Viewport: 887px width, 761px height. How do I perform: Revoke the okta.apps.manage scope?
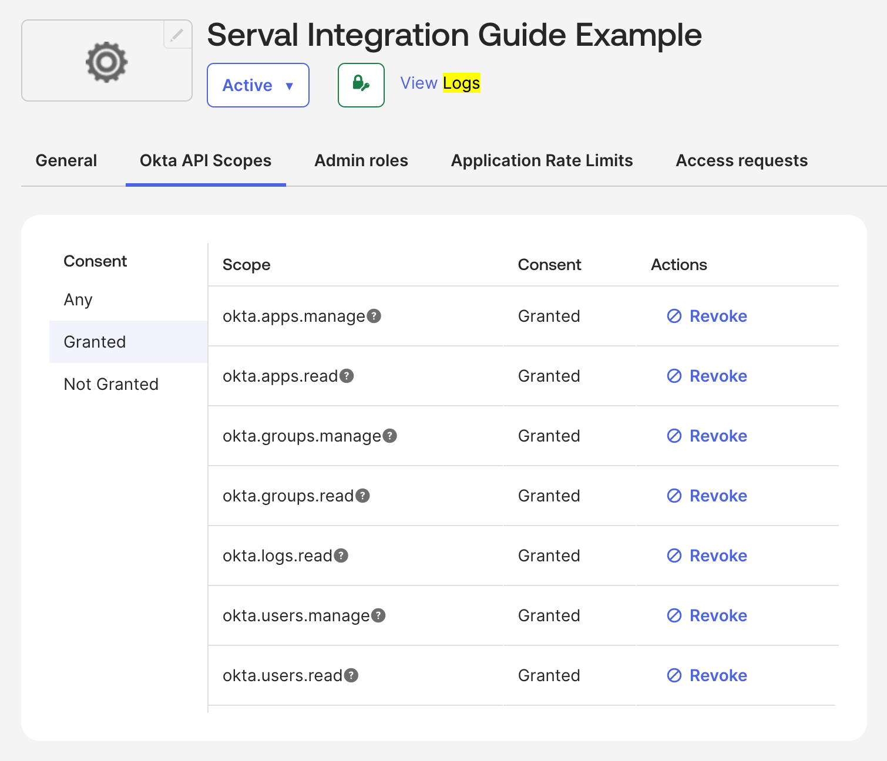707,316
